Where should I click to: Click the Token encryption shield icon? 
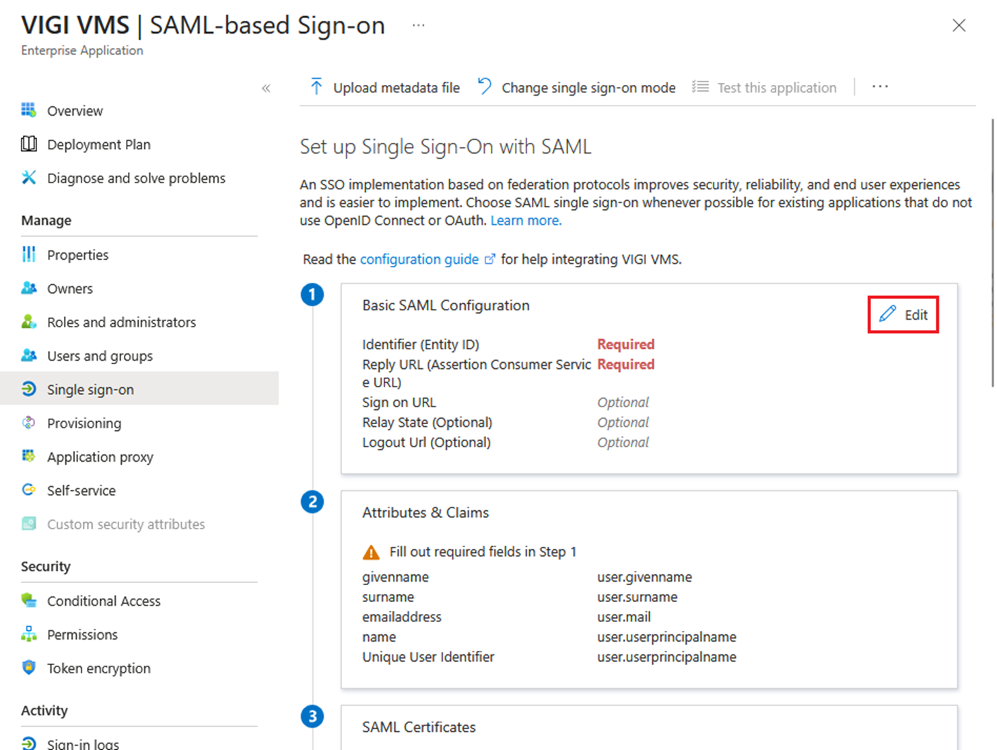pyautogui.click(x=28, y=667)
